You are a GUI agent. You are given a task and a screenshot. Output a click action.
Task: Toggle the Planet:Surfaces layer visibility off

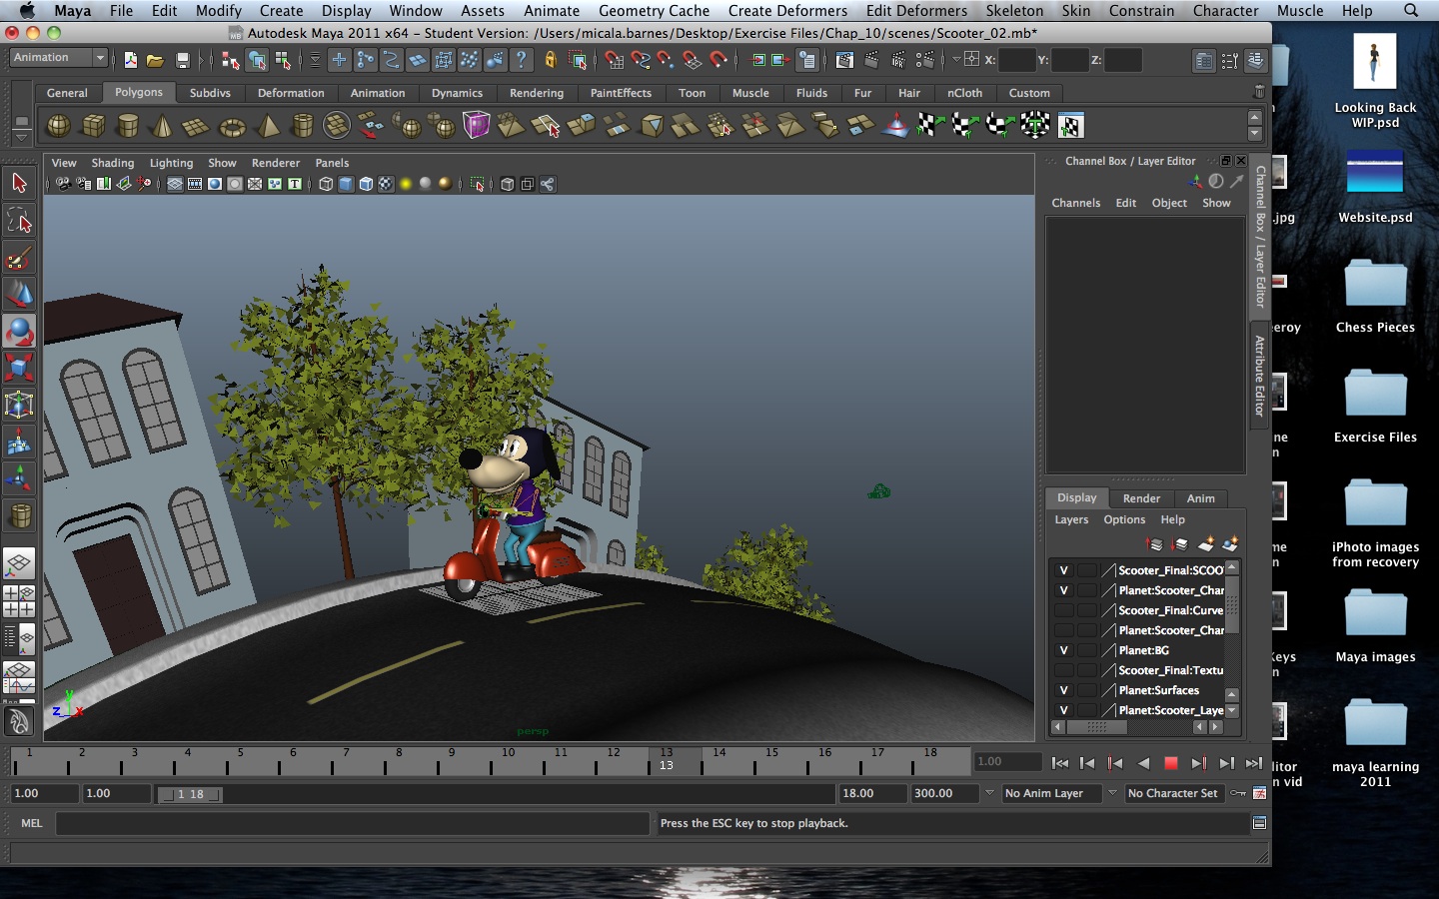tap(1063, 690)
